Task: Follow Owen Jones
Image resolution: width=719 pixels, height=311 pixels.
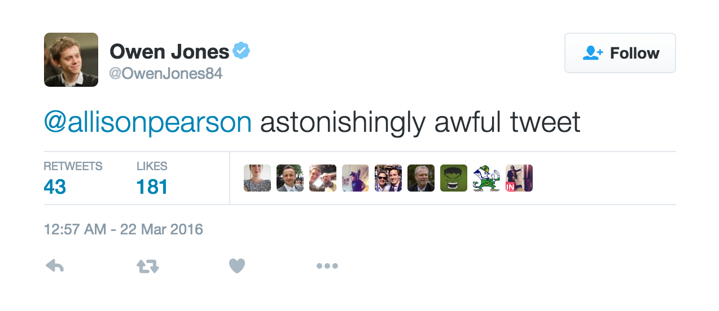Action: coord(620,53)
